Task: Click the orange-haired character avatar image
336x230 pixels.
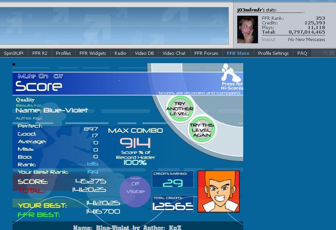Action: [218, 191]
